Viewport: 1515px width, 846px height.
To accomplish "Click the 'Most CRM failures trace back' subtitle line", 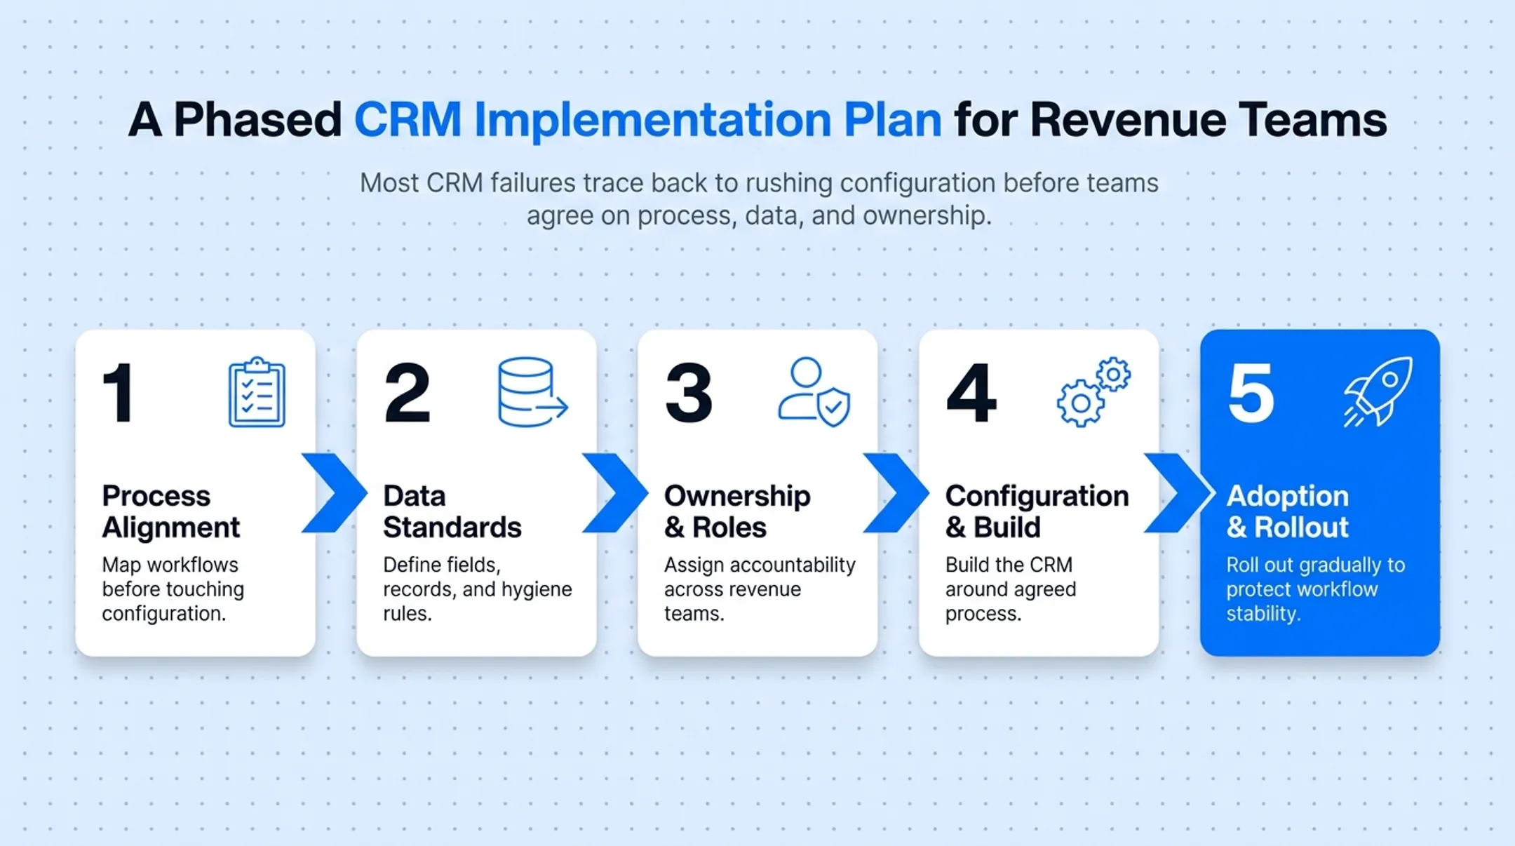I will [759, 183].
